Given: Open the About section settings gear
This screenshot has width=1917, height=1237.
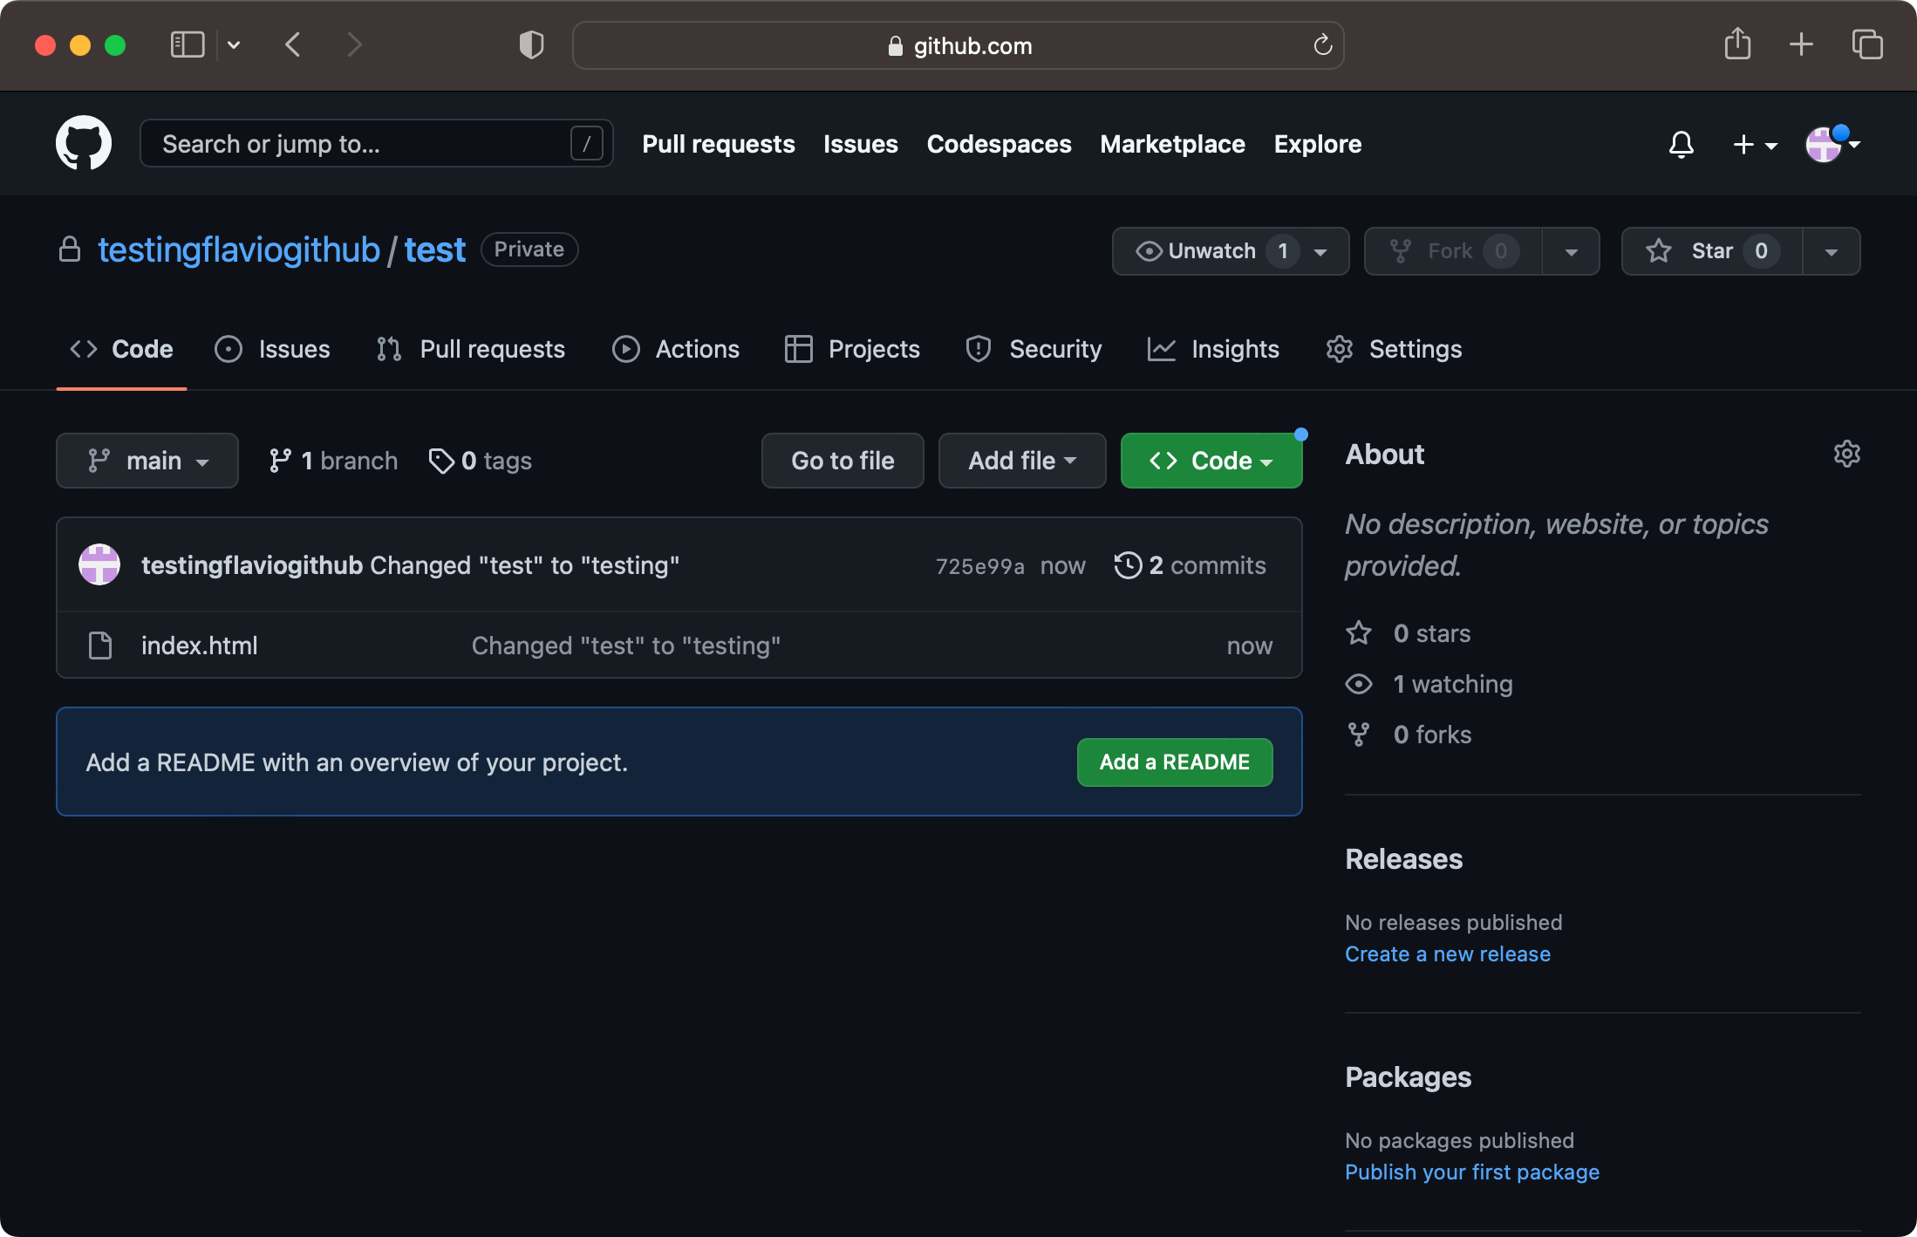Looking at the screenshot, I should click(1846, 454).
